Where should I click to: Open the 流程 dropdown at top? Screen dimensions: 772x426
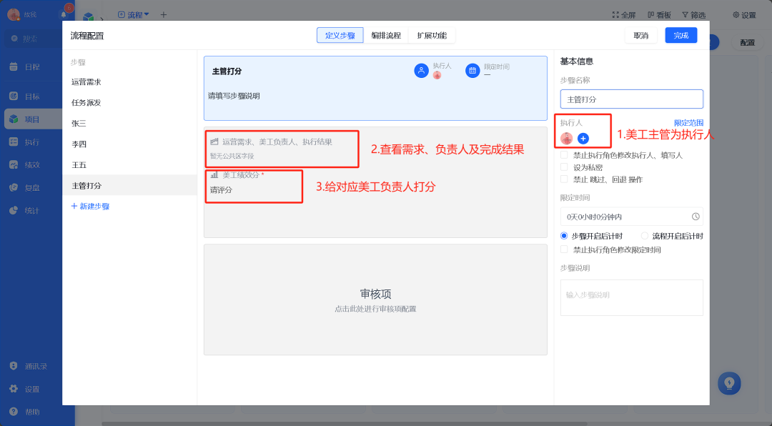point(133,14)
